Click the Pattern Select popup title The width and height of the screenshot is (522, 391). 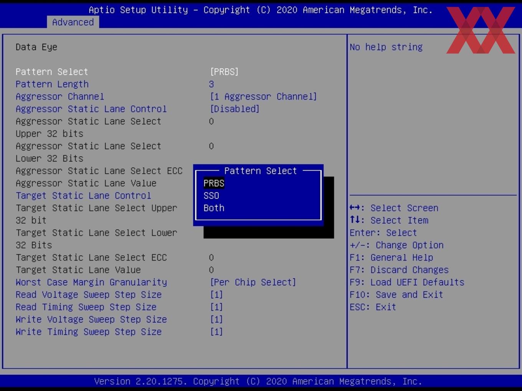261,171
